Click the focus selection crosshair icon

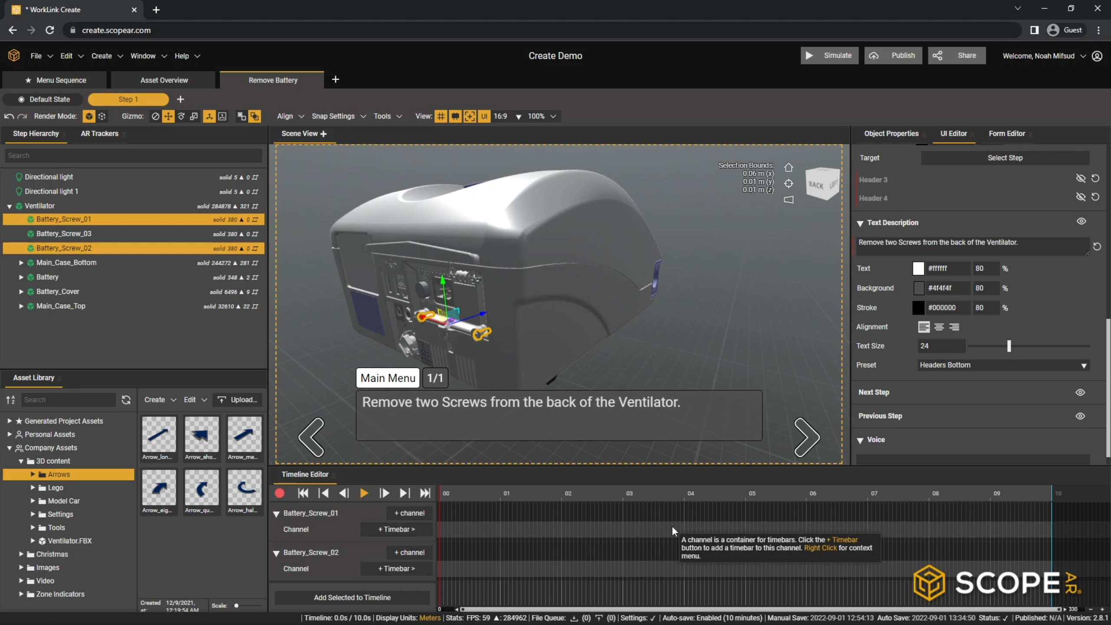(x=789, y=184)
